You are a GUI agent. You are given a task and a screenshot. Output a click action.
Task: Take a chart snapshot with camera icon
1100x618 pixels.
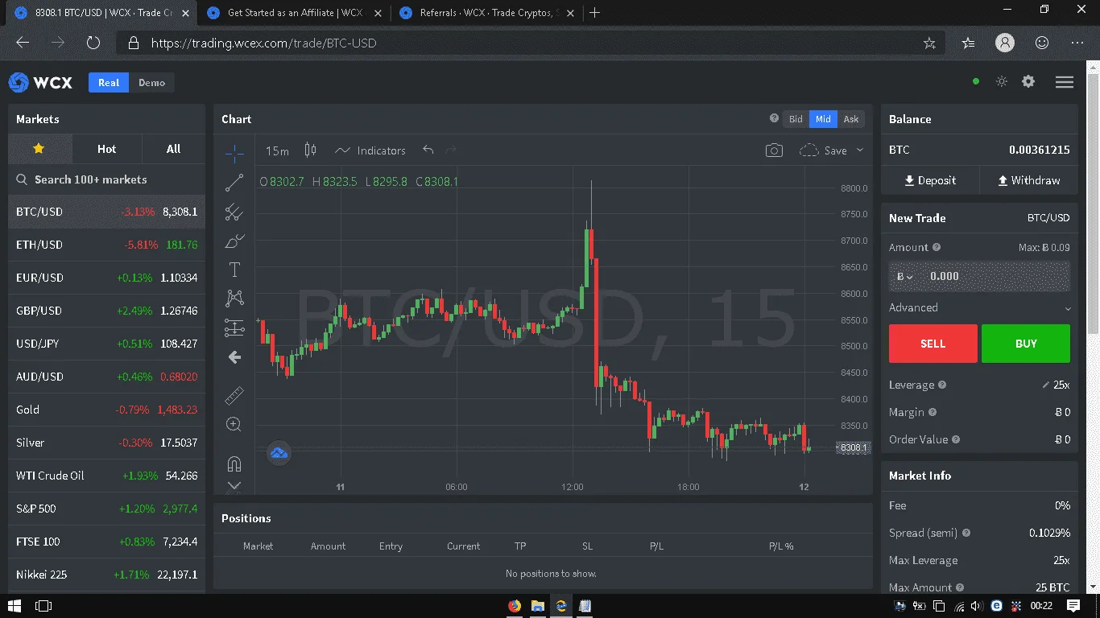774,150
